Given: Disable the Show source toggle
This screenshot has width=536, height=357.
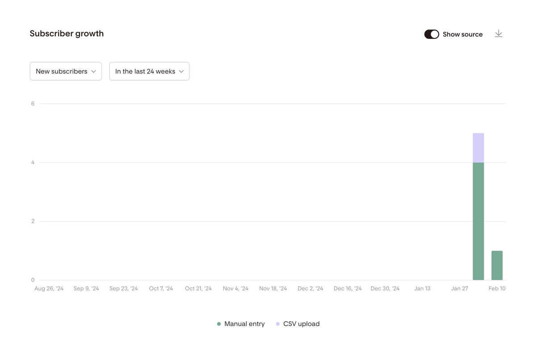Looking at the screenshot, I should point(431,34).
